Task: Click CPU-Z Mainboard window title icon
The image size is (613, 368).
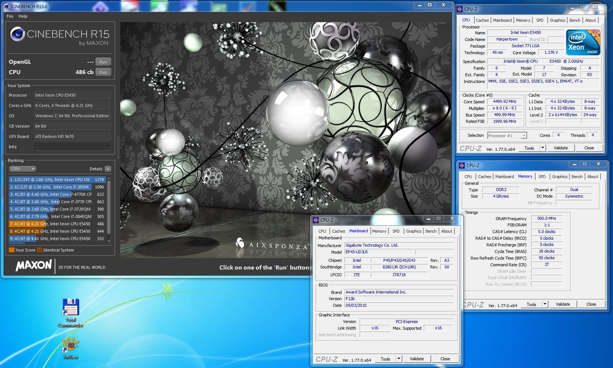Action: pos(315,220)
